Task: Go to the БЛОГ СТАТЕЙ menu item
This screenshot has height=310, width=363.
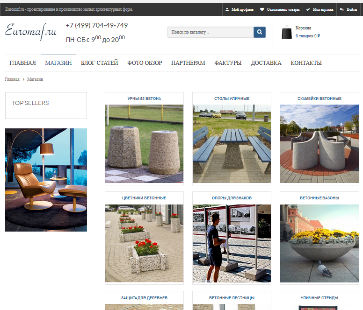Action: point(99,63)
